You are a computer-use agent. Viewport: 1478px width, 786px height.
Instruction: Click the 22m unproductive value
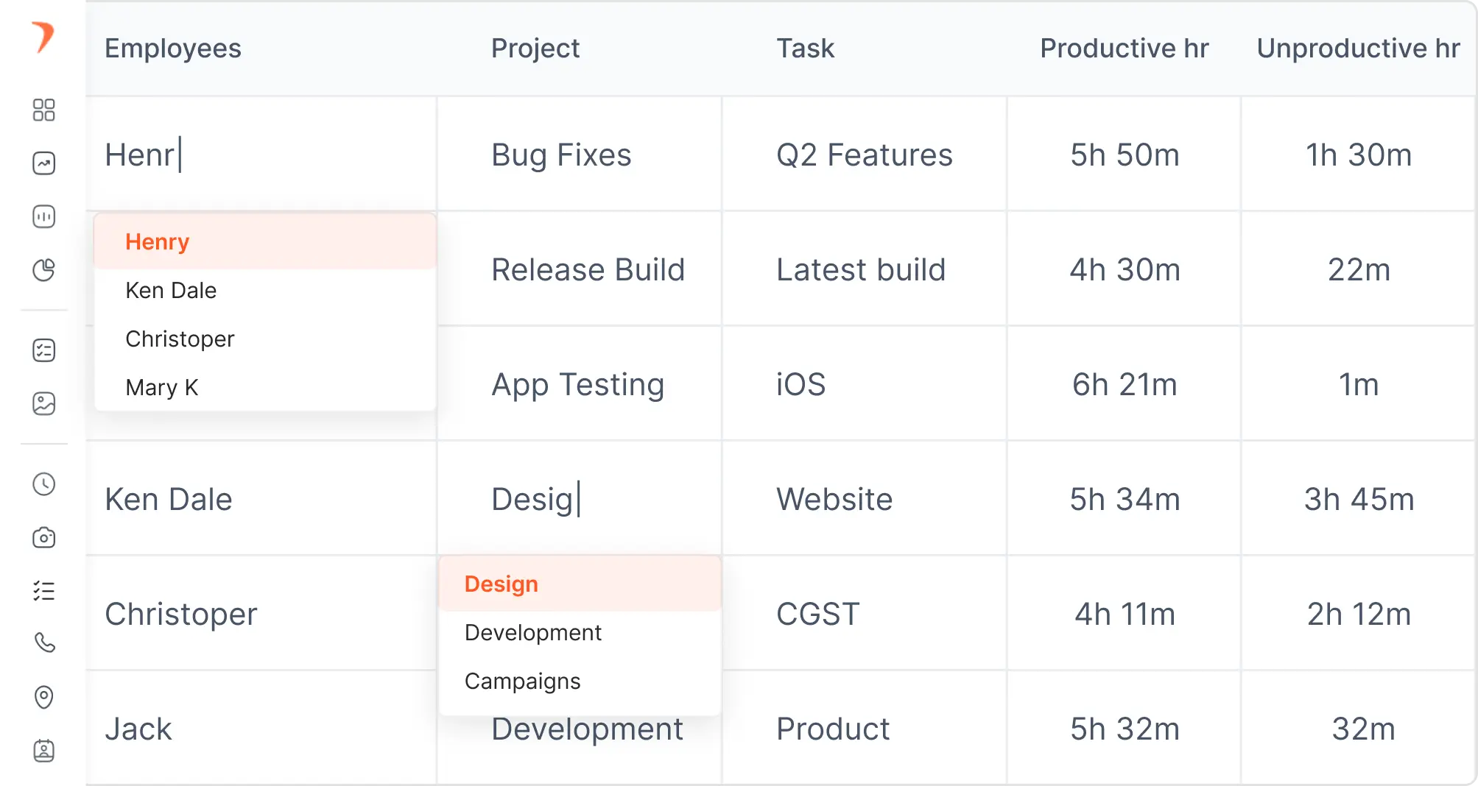1359,269
